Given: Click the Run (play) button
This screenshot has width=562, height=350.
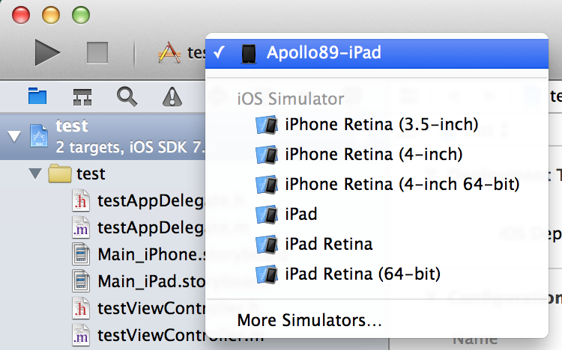Looking at the screenshot, I should click(47, 52).
